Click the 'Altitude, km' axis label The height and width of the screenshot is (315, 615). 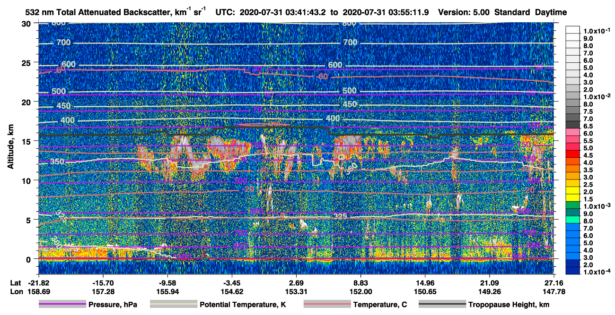pyautogui.click(x=10, y=146)
